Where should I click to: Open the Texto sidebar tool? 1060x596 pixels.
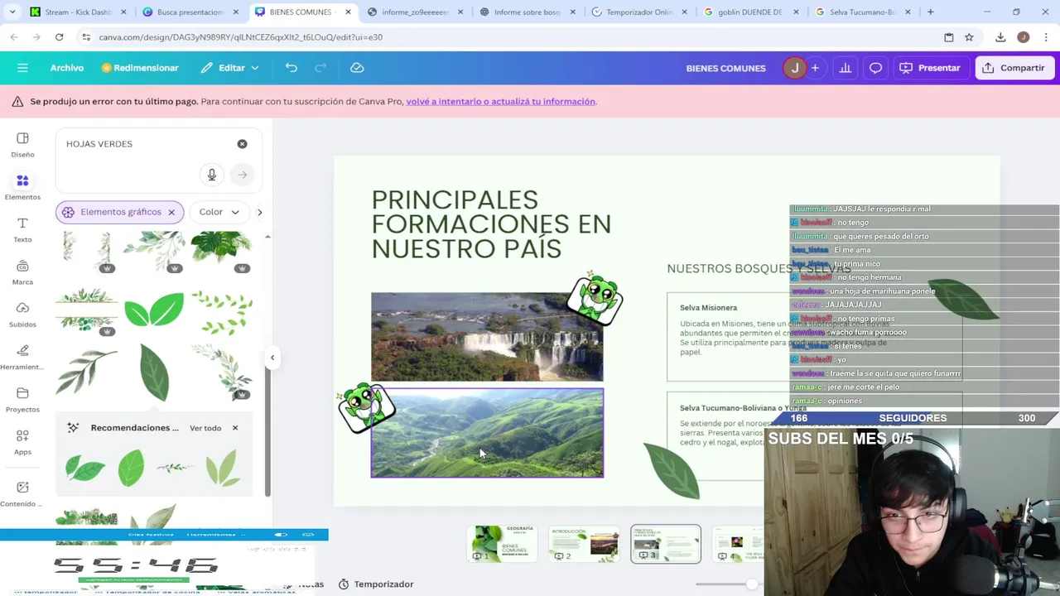pyautogui.click(x=22, y=229)
